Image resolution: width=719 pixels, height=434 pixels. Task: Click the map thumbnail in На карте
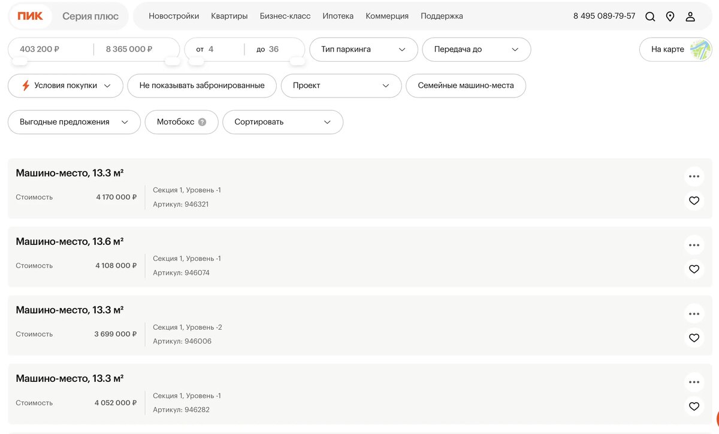pyautogui.click(x=699, y=50)
